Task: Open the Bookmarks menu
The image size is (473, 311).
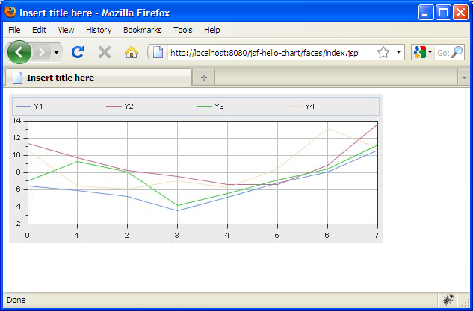Action: point(142,30)
